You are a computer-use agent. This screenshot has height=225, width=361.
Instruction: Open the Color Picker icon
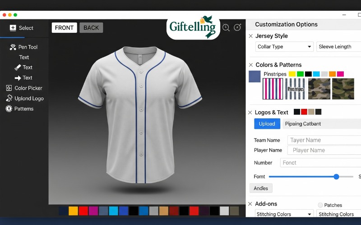(x=9, y=88)
